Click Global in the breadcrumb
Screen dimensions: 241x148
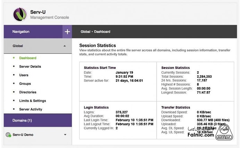[x=85, y=32]
